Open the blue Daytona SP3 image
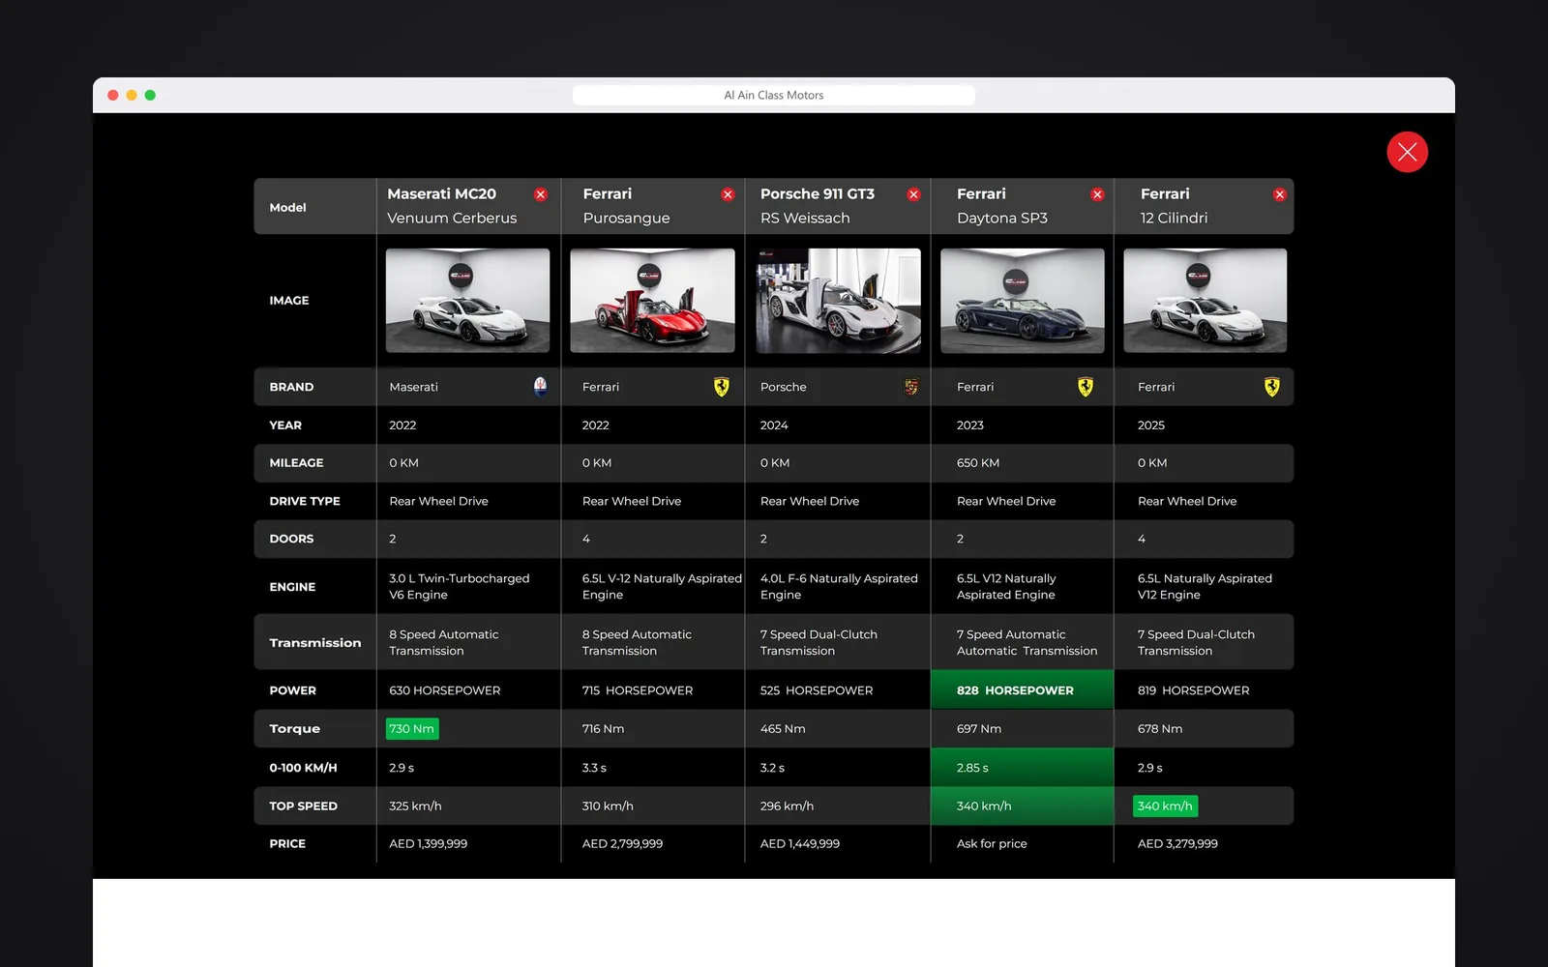Viewport: 1548px width, 967px height. click(x=1023, y=301)
